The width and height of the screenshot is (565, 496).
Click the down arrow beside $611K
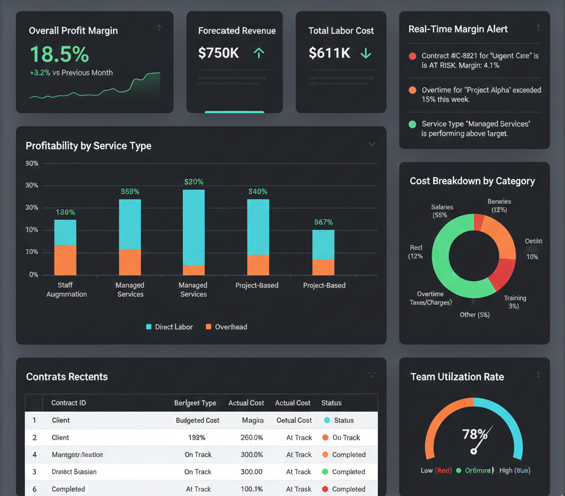click(x=366, y=54)
